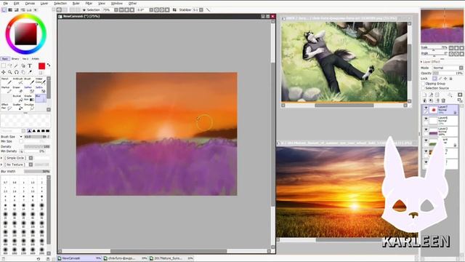Adjust the Blur Width slider

point(37,172)
